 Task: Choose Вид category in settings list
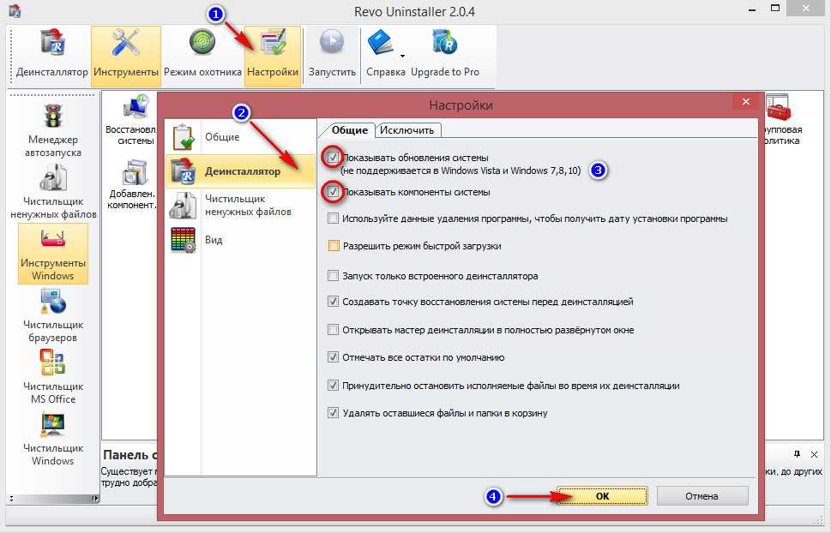pos(214,240)
